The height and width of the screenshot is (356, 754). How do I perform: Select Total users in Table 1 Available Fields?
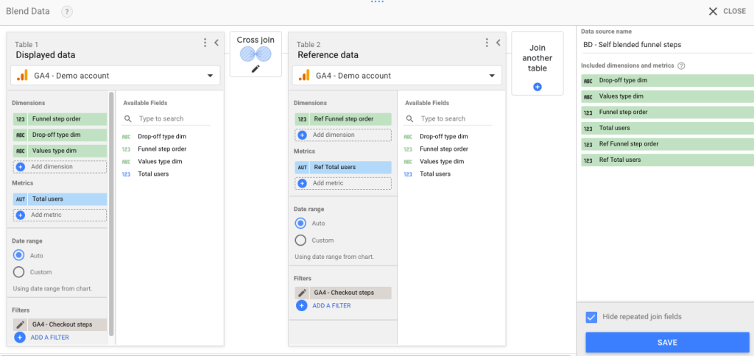pos(153,174)
